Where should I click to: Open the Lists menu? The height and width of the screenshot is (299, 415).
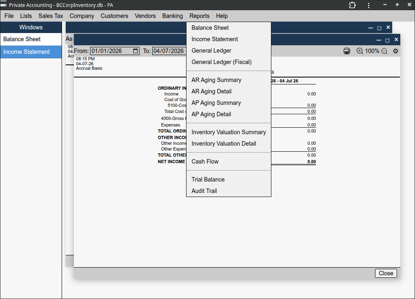pos(26,16)
